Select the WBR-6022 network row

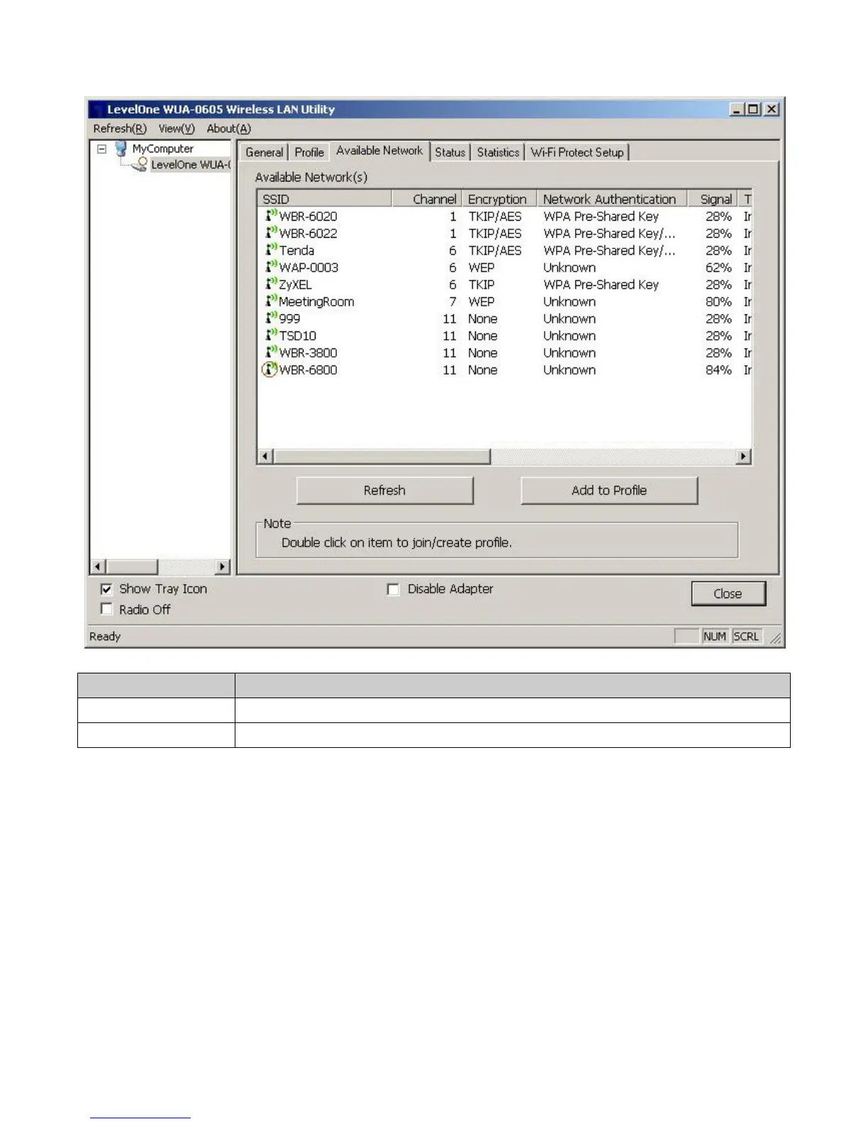coord(504,233)
